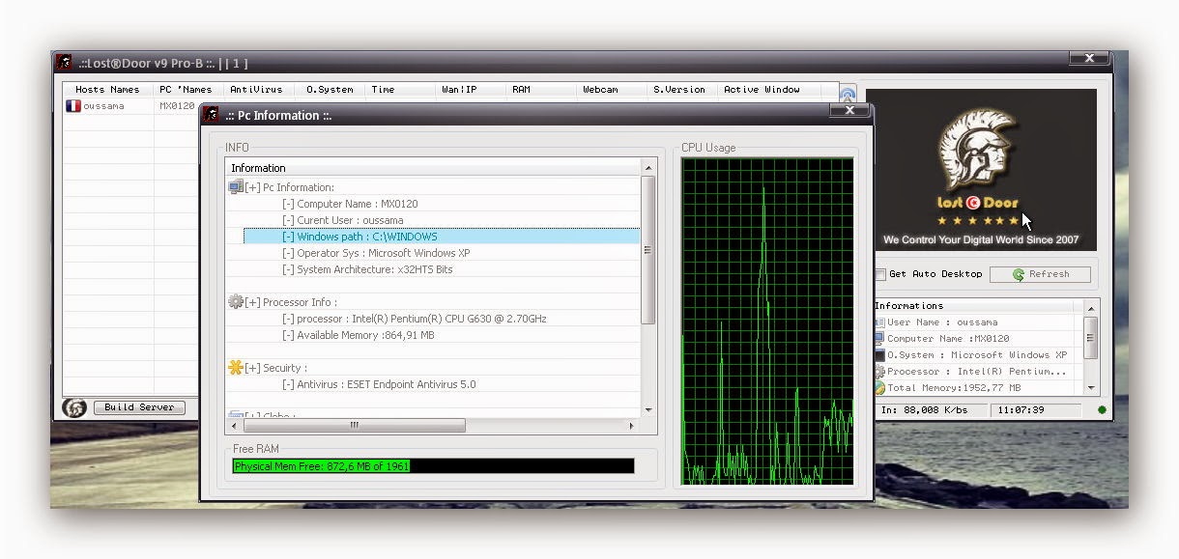Click the AntiVirus column header
This screenshot has height=559, width=1179.
tap(258, 90)
